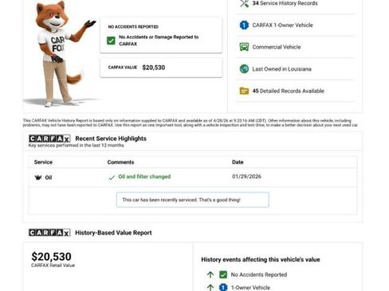Click the CARFAX Value $20,530 card
Screen dimensions: 389x291
coord(161,68)
